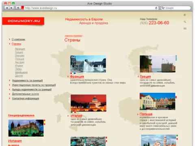
Task: Select Австрия in the sidebar submenu
Action: (19, 62)
